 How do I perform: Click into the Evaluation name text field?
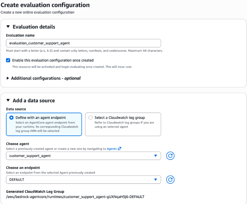(x=83, y=43)
